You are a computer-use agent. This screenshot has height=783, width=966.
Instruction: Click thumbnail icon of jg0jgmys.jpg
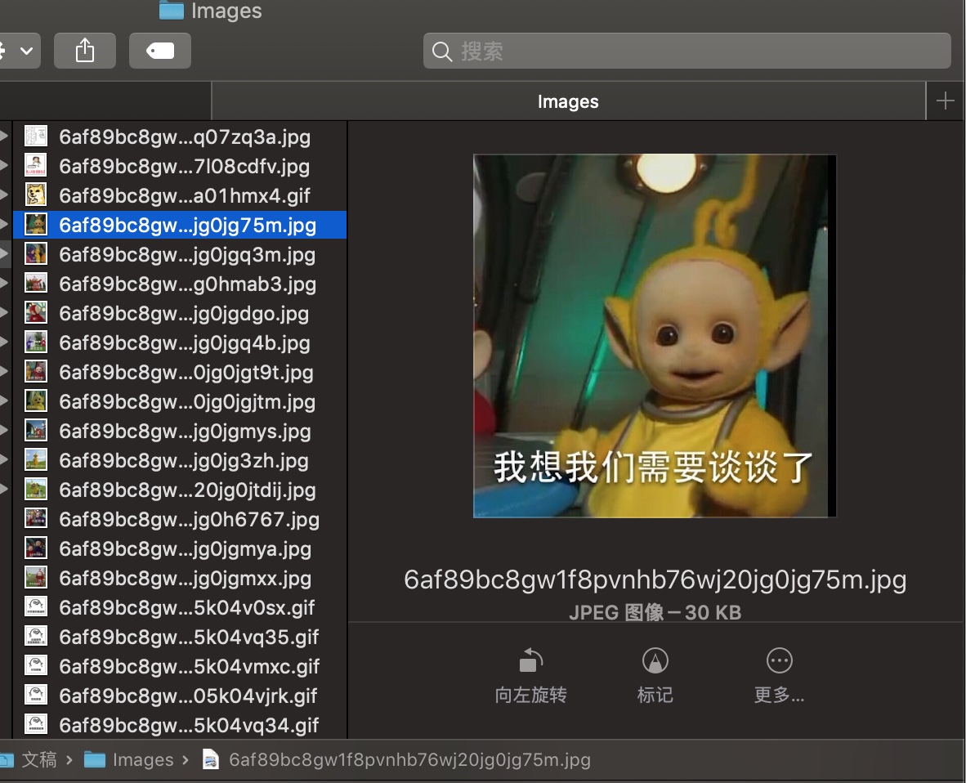pyautogui.click(x=36, y=431)
